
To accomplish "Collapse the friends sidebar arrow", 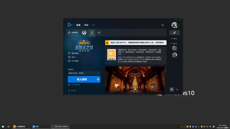I will coord(177,89).
